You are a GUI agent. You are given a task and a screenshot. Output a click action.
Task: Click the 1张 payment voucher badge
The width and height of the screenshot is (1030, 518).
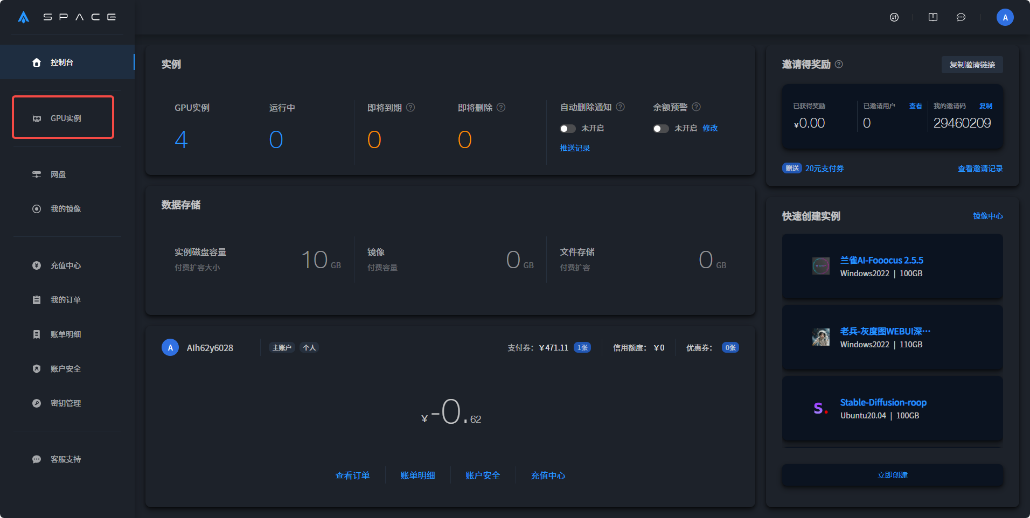[x=582, y=348]
